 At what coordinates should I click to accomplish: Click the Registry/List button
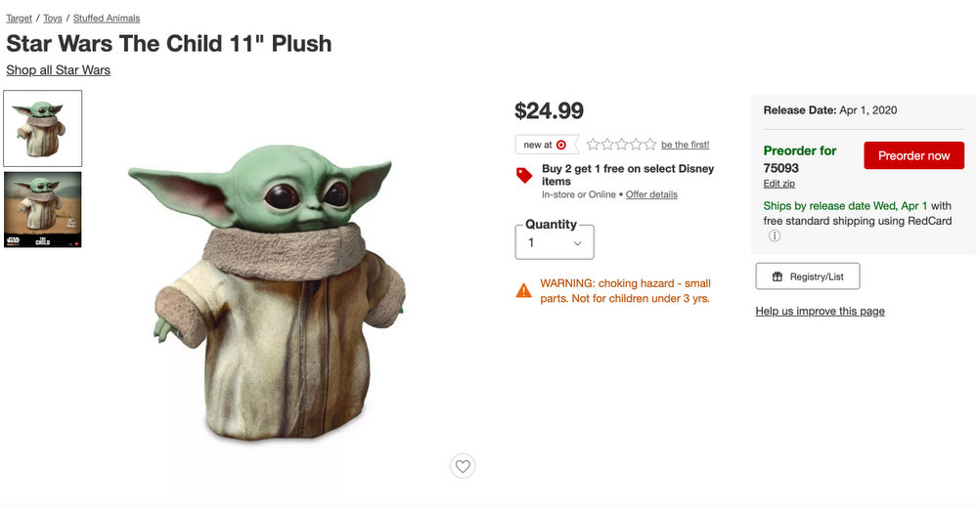pos(807,276)
